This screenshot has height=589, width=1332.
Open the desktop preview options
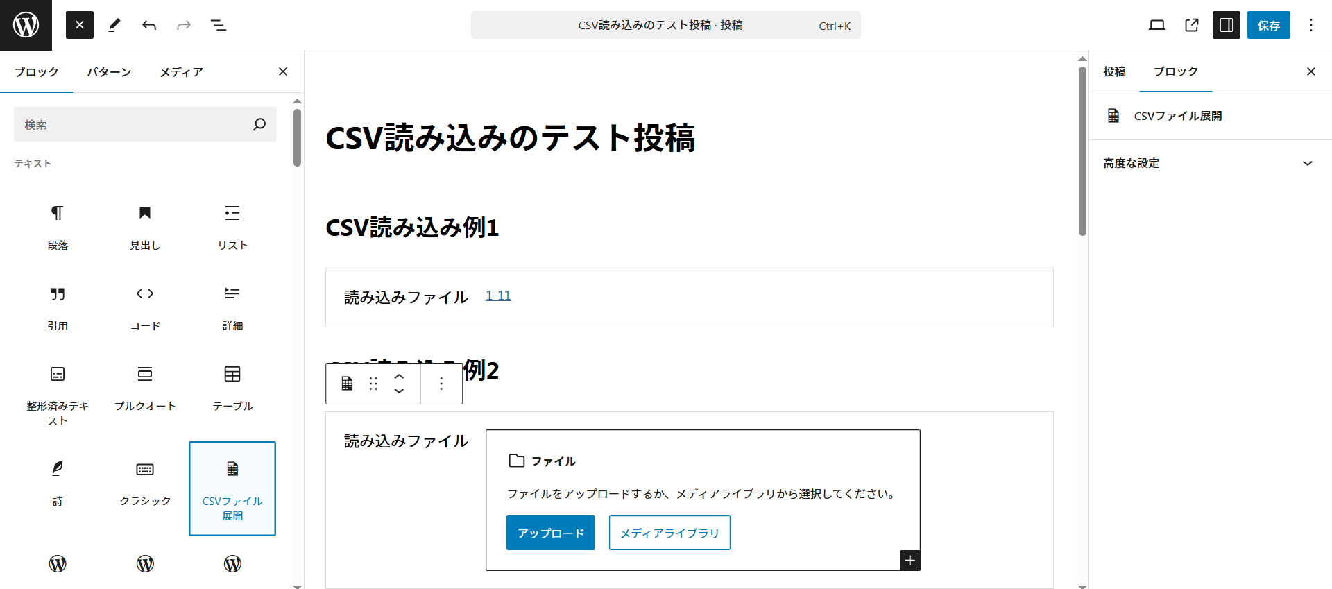1156,25
